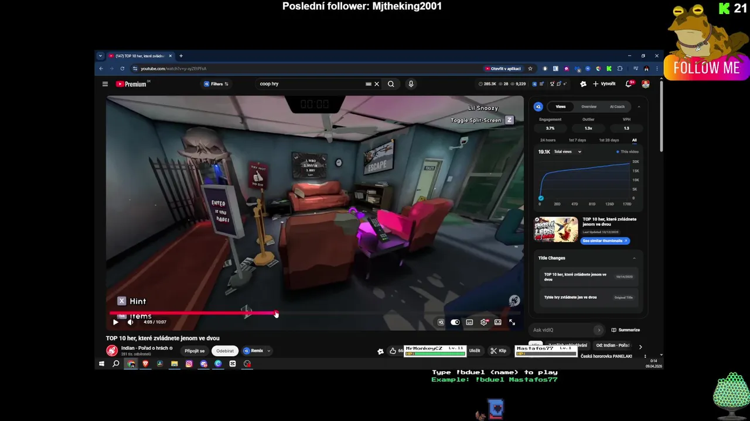Click the vidIQ Remix button
The image size is (750, 421).
tap(254, 351)
